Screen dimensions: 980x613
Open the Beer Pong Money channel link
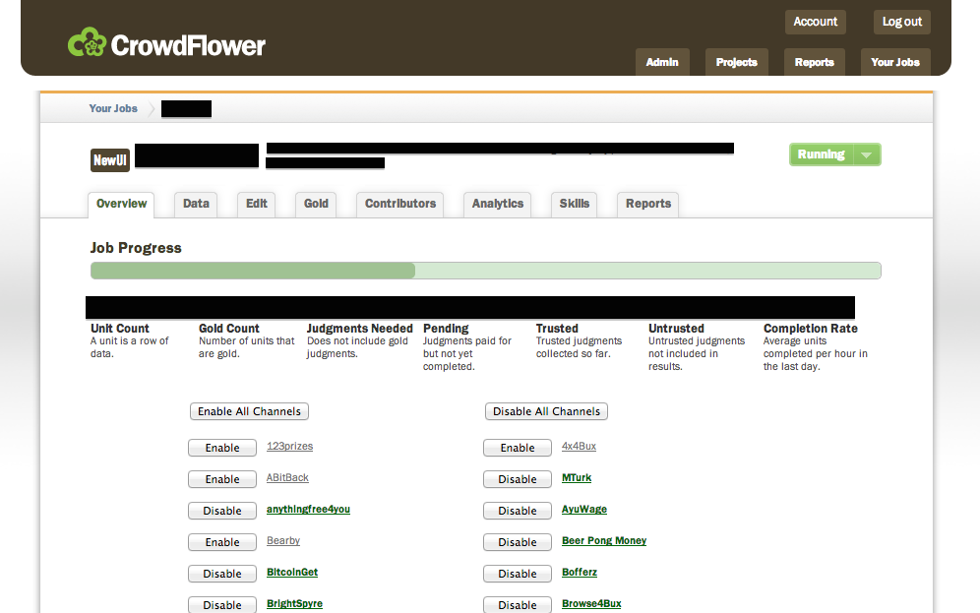pos(604,540)
